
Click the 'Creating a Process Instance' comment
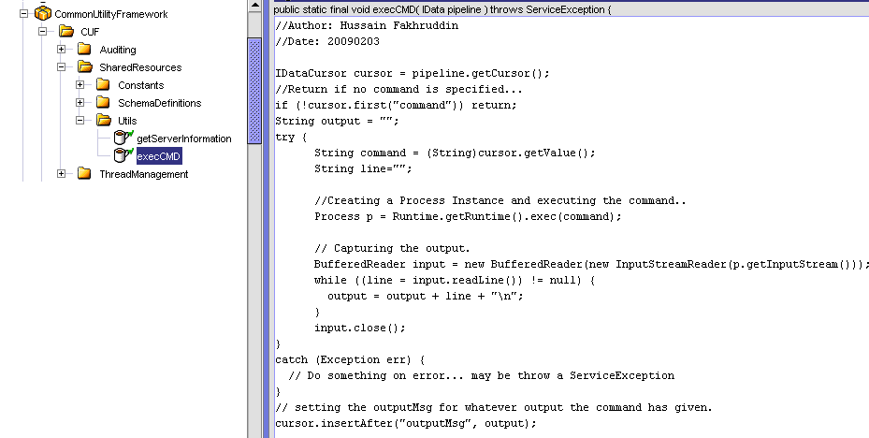click(500, 200)
